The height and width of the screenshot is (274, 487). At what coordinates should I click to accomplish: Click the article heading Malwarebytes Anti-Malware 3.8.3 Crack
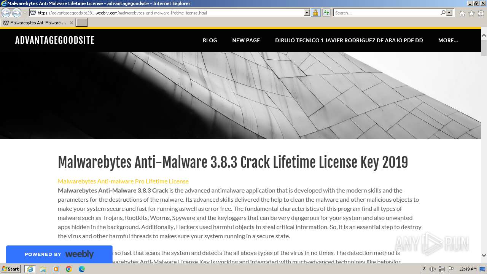click(x=233, y=162)
